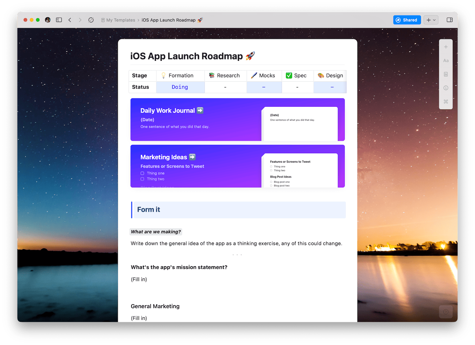Screen dimensions: 475x345
Task: Click the books Research icon
Action: [x=212, y=76]
